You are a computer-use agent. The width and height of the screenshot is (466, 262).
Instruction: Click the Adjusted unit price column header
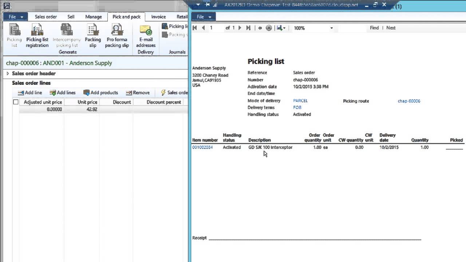click(42, 102)
